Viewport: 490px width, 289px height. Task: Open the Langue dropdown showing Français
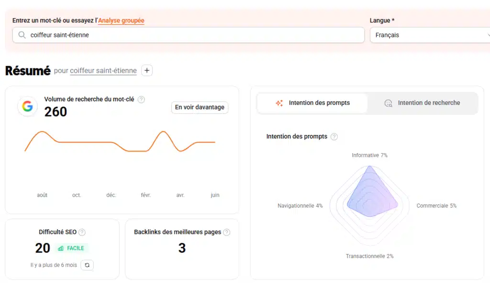coord(430,35)
